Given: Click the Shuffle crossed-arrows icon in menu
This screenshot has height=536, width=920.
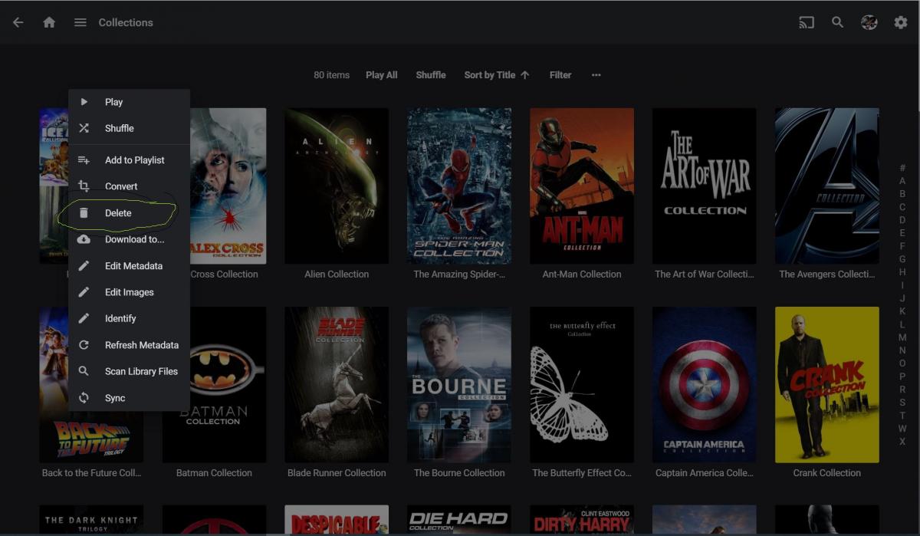Looking at the screenshot, I should point(84,128).
